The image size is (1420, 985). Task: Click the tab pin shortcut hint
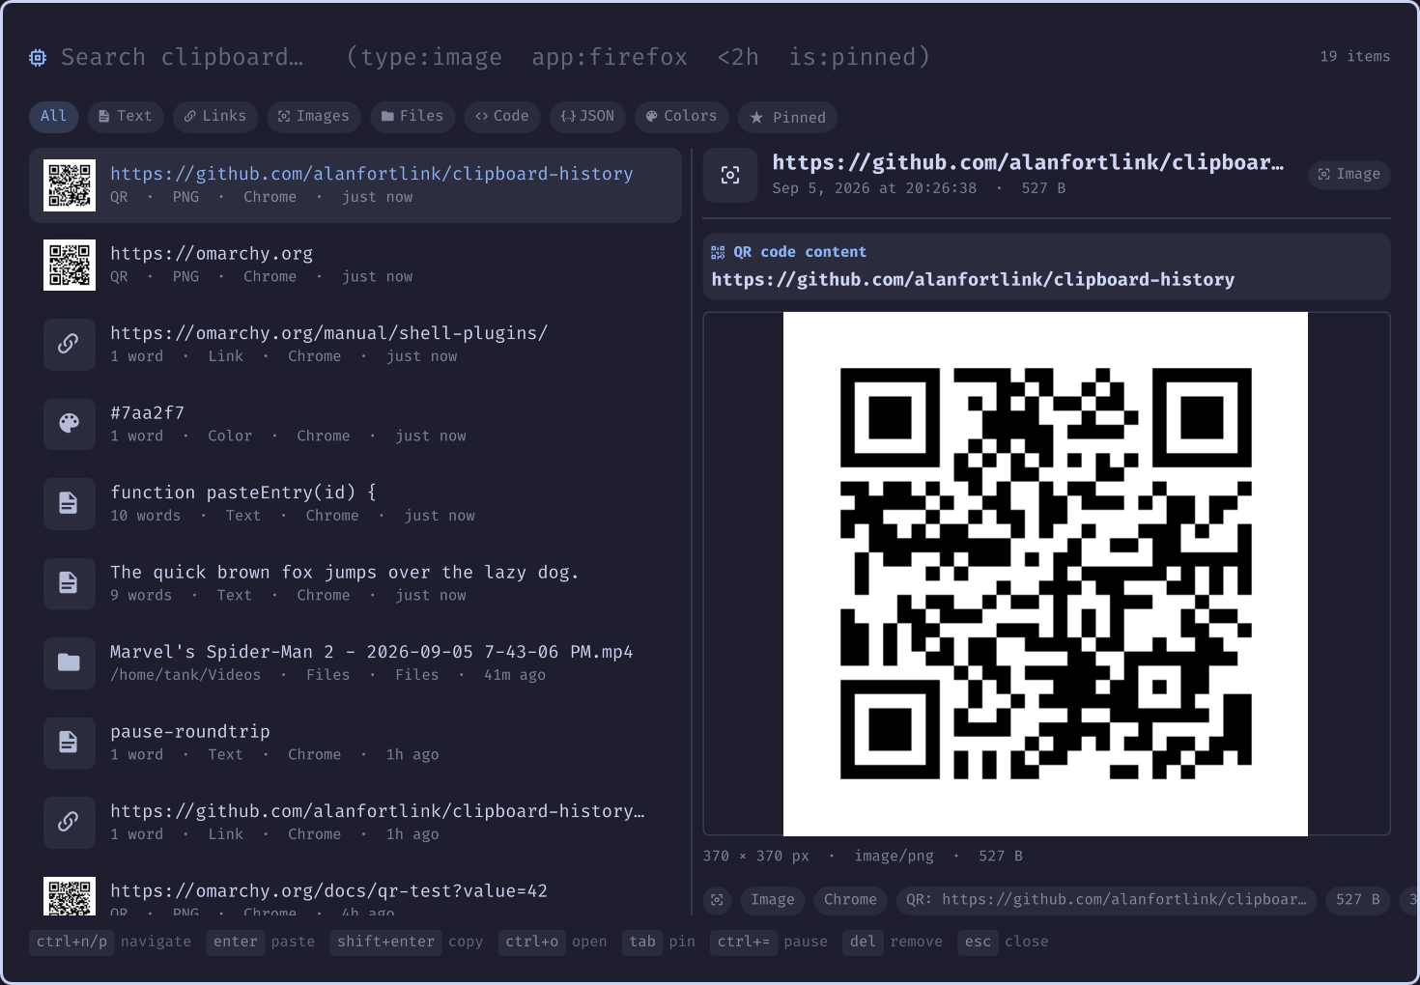point(659,942)
